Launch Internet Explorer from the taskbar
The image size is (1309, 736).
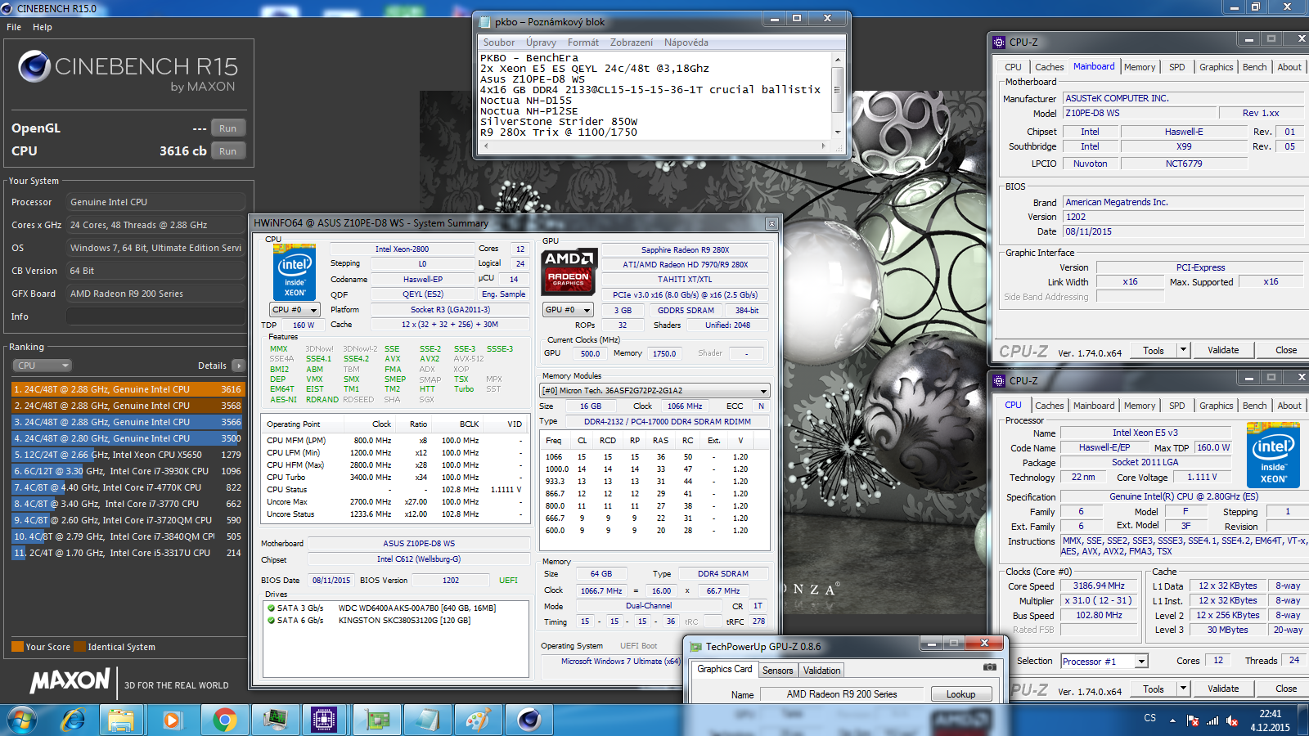pos(73,720)
